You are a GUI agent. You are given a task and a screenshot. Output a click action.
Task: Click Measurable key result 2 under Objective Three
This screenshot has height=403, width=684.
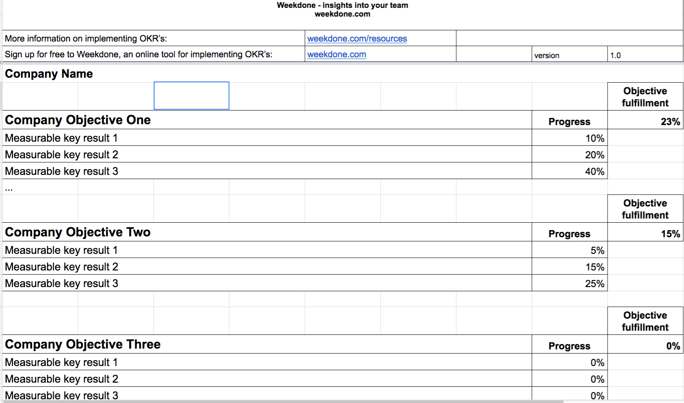pyautogui.click(x=61, y=378)
